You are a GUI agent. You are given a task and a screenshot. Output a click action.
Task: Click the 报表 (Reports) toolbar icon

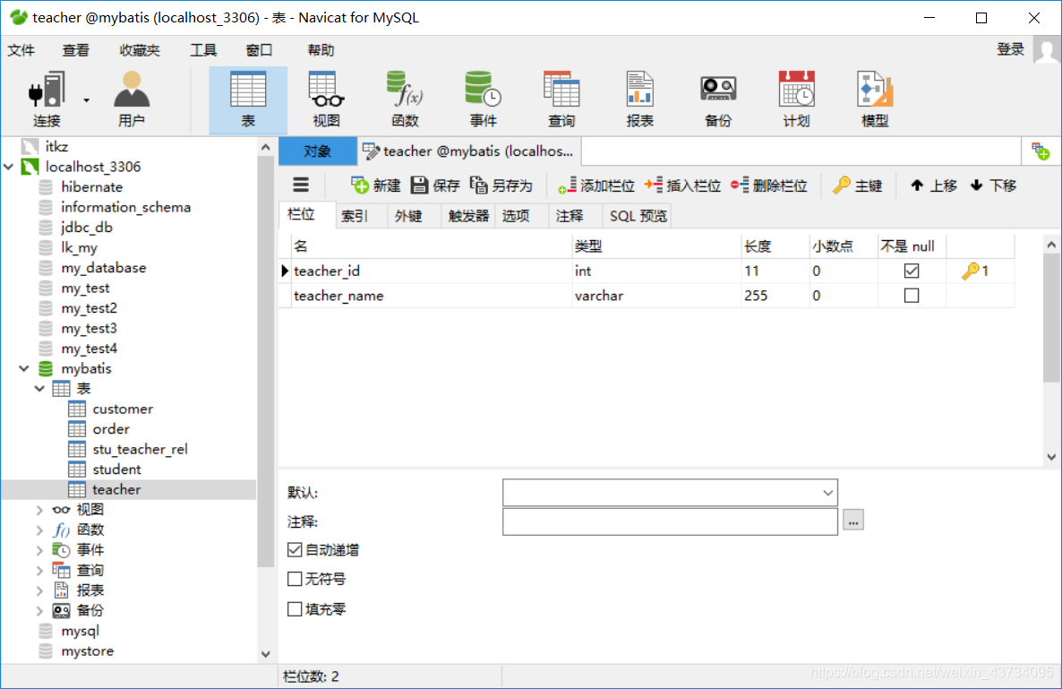coord(639,97)
